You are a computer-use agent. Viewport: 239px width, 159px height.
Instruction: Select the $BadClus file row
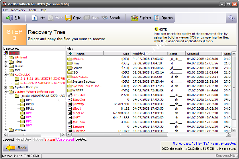(x=149, y=99)
